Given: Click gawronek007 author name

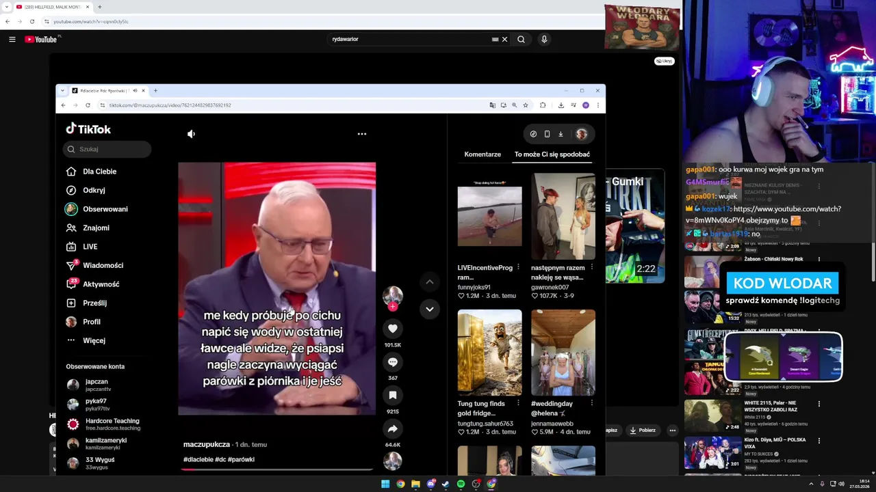Looking at the screenshot, I should click(x=550, y=288).
